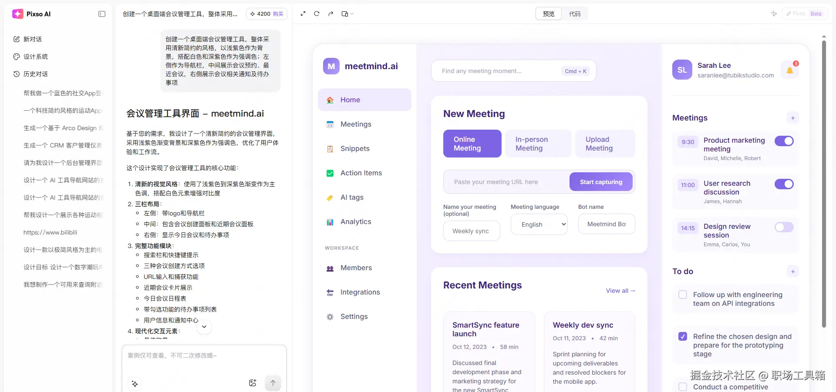Screen dimensions: 836x392
Task: Click the refresh preview icon
Action: click(x=317, y=14)
